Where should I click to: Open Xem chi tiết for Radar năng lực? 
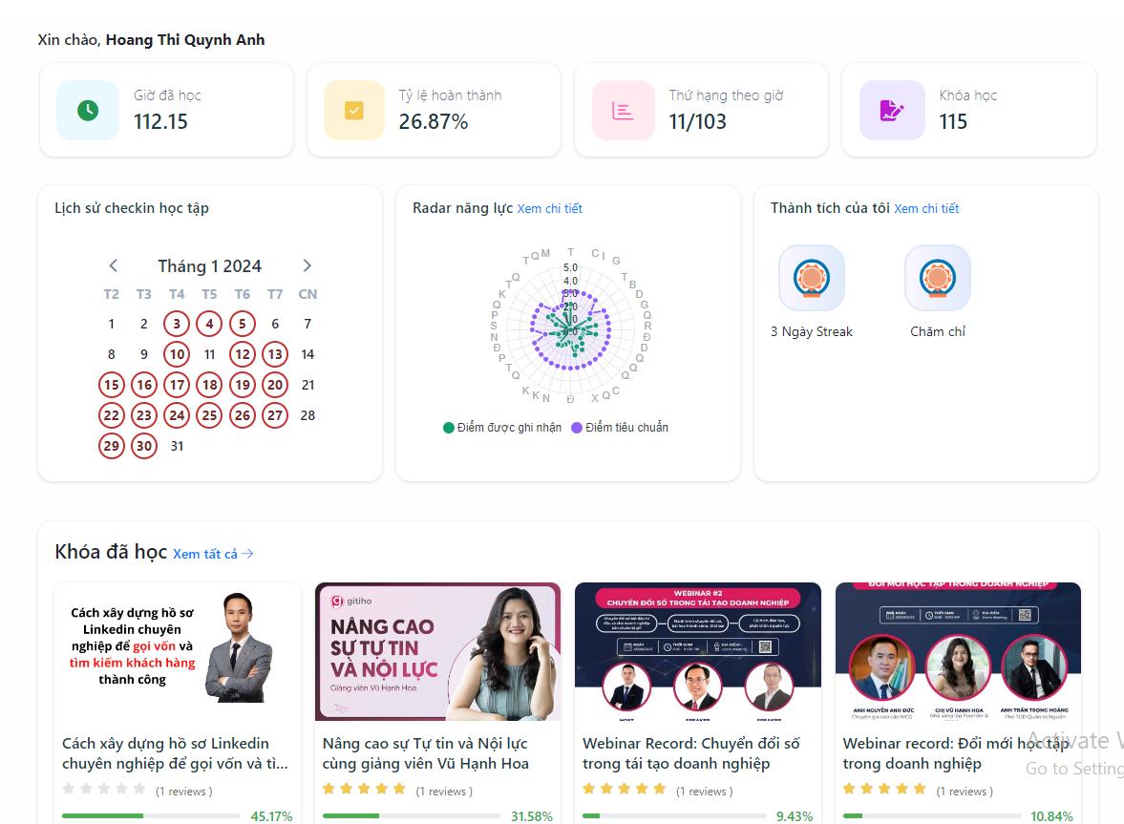(x=550, y=208)
